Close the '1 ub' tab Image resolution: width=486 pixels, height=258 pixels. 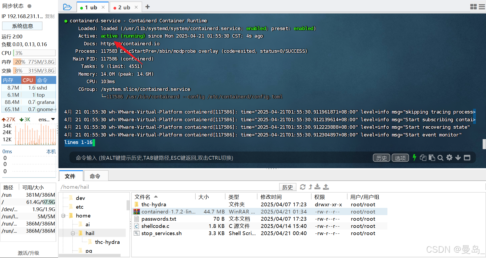point(103,7)
